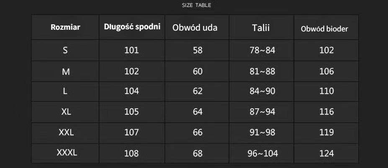Screen dimensions: 388x168
Task: Select hip circumference value 116
Action: coord(326,112)
